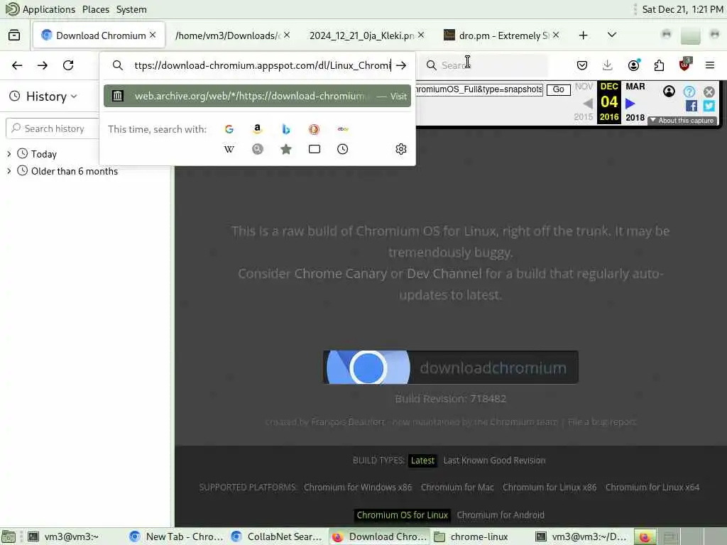Share capture on Facebook
Image resolution: width=727 pixels, height=545 pixels.
point(692,106)
